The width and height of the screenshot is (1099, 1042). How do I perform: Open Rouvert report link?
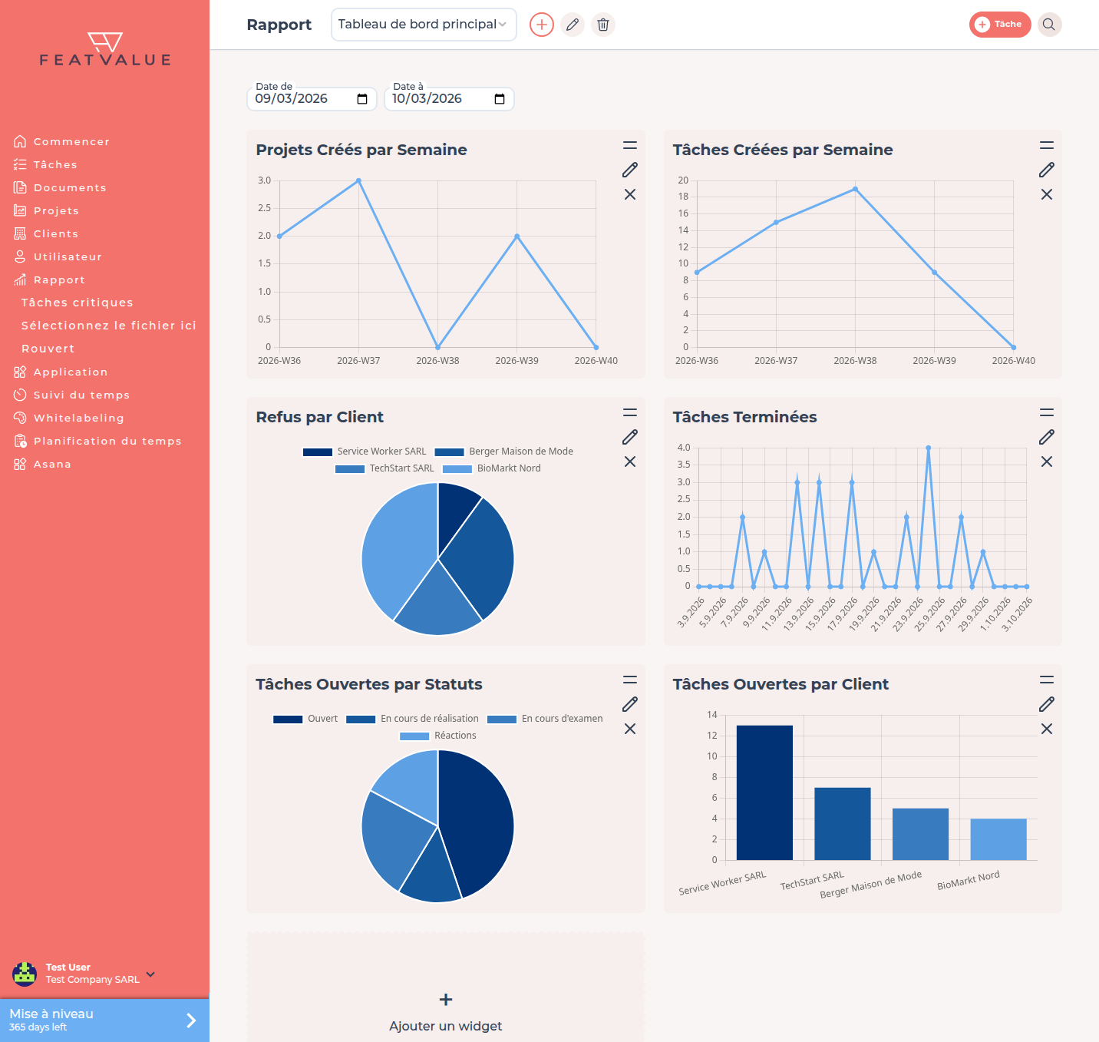[x=48, y=349]
